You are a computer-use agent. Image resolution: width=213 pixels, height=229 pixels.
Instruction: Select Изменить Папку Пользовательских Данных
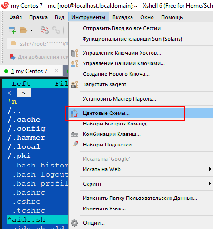tap(141, 198)
